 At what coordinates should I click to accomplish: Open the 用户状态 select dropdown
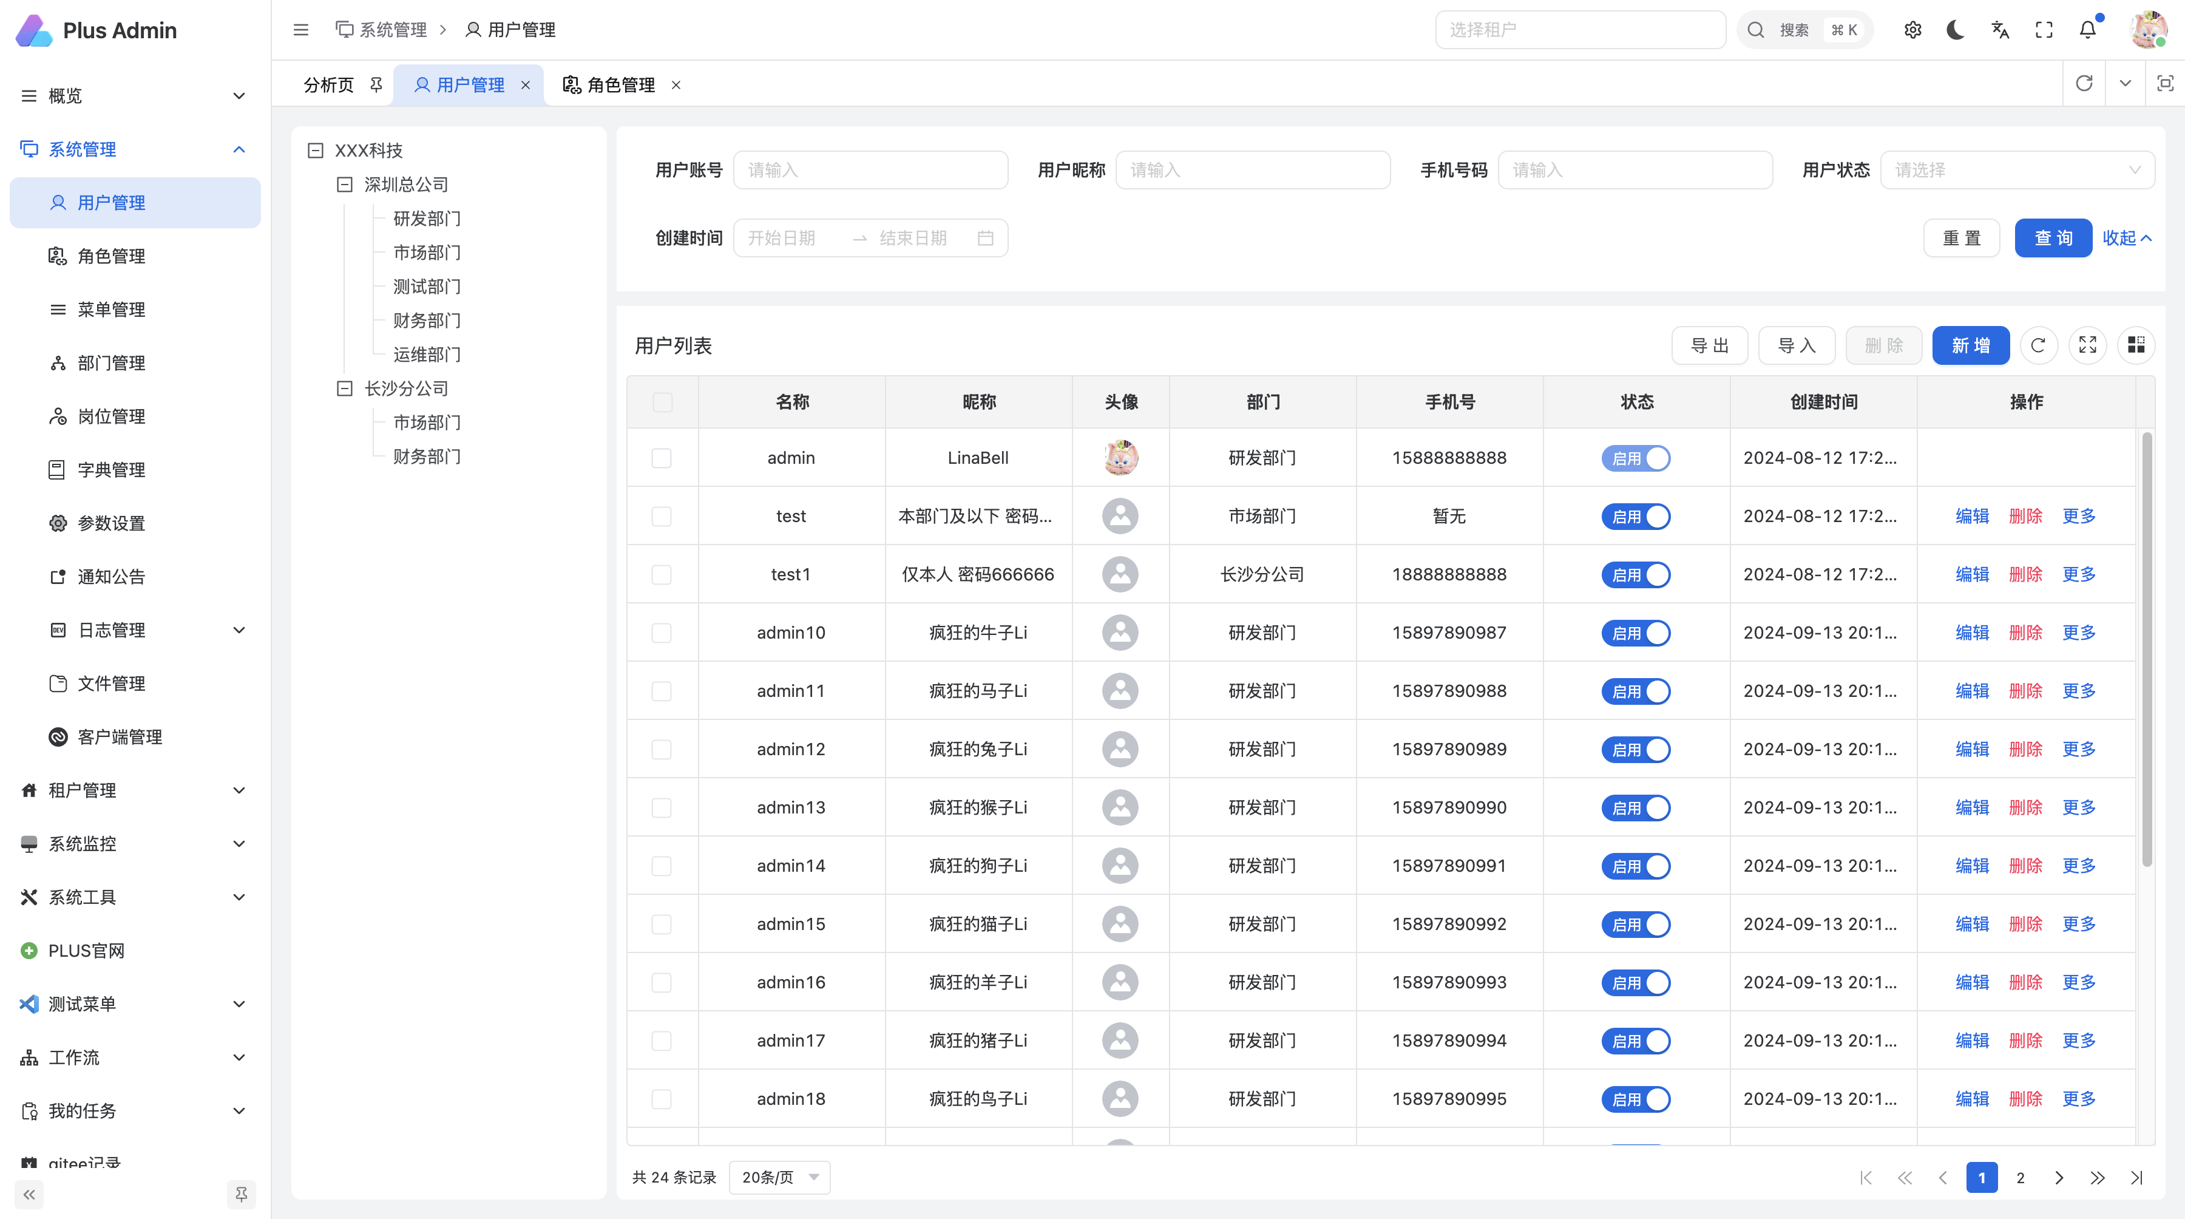[2017, 171]
